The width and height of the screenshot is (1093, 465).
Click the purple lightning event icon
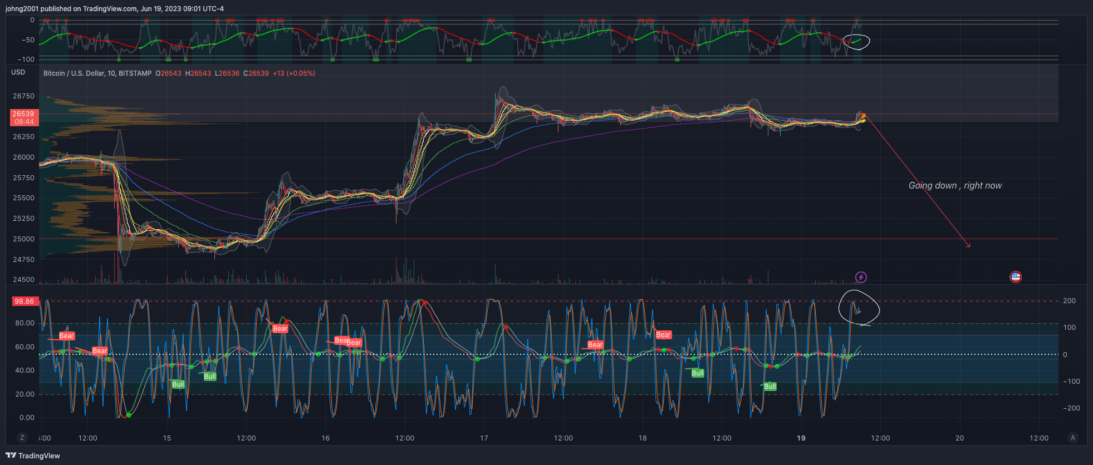click(861, 277)
